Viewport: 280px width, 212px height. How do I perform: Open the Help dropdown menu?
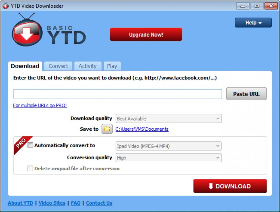253,23
